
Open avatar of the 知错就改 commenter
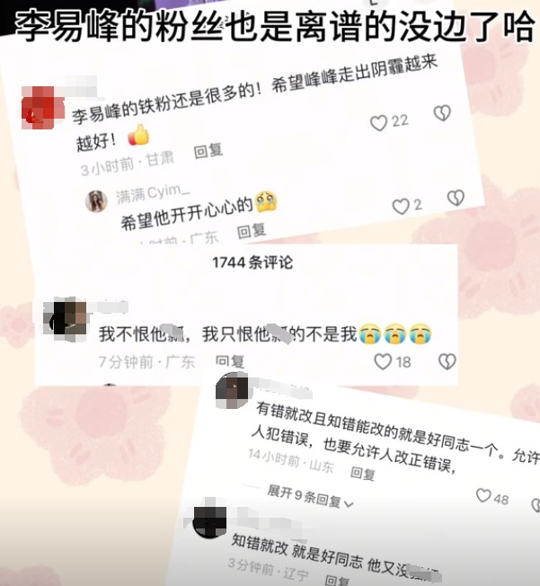(x=209, y=522)
